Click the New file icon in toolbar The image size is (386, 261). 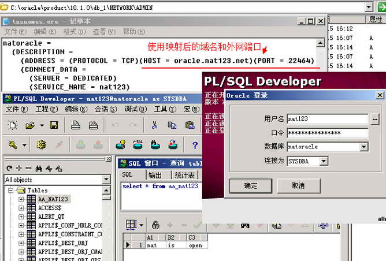[x=12, y=125]
